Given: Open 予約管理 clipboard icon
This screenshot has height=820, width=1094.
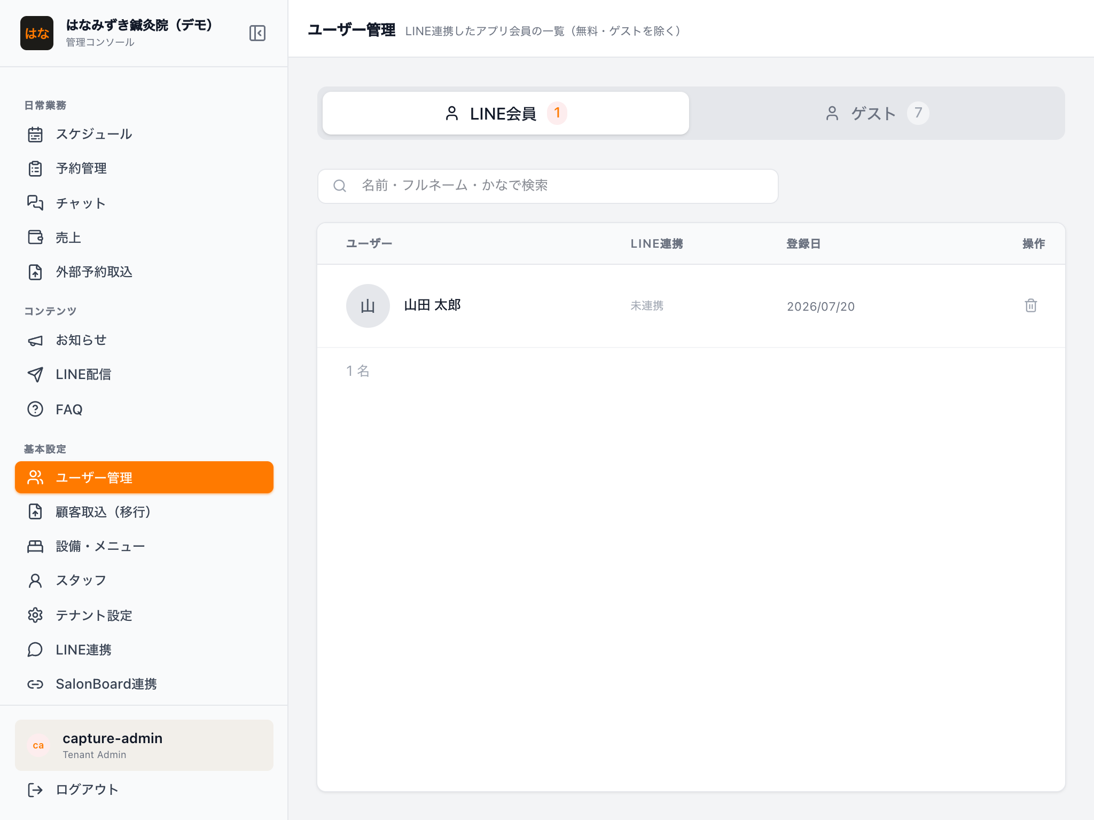Looking at the screenshot, I should point(35,169).
